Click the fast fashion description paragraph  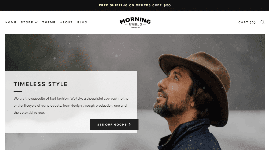point(71,106)
